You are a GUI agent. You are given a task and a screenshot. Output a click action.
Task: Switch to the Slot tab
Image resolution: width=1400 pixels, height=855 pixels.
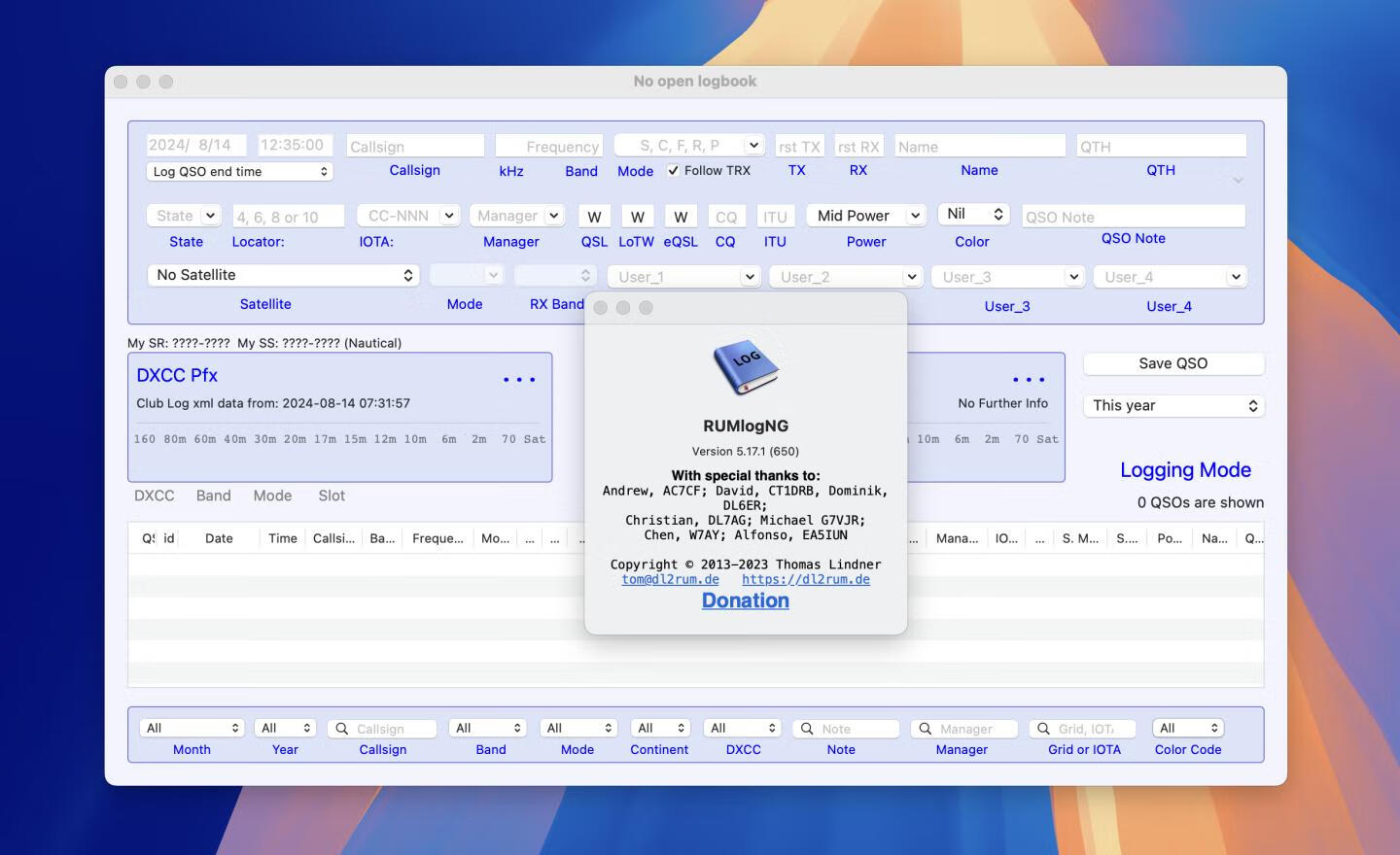(332, 496)
